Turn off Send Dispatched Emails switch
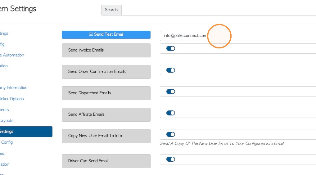This screenshot has width=316, height=175. 171,92
